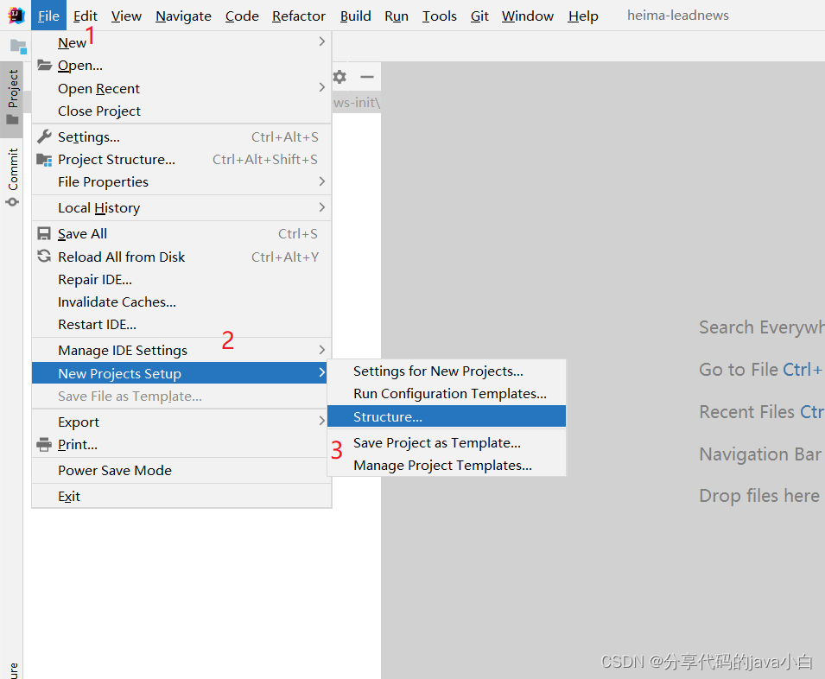Open the File menu

click(48, 16)
